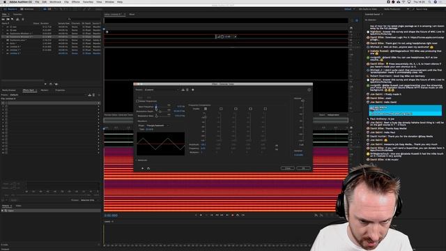Image resolution: width=446 pixels, height=251 pixels.
Task: Click the Play button in editor transport
Action: click(201, 215)
